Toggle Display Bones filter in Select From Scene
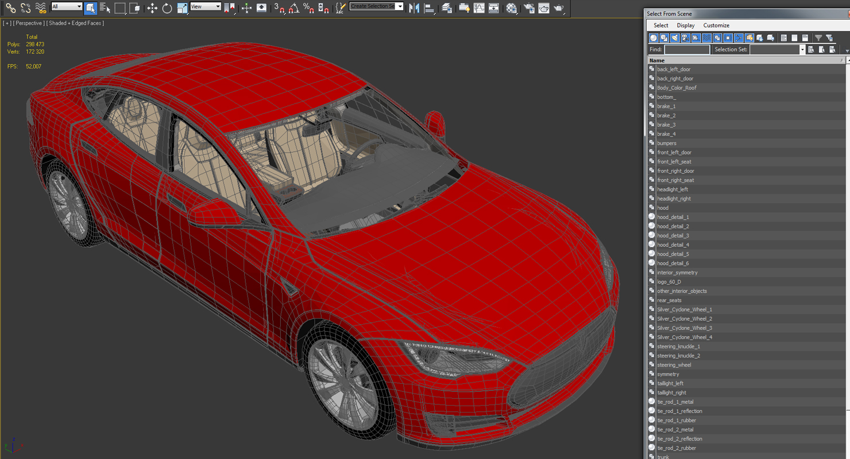The image size is (850, 459). click(739, 38)
